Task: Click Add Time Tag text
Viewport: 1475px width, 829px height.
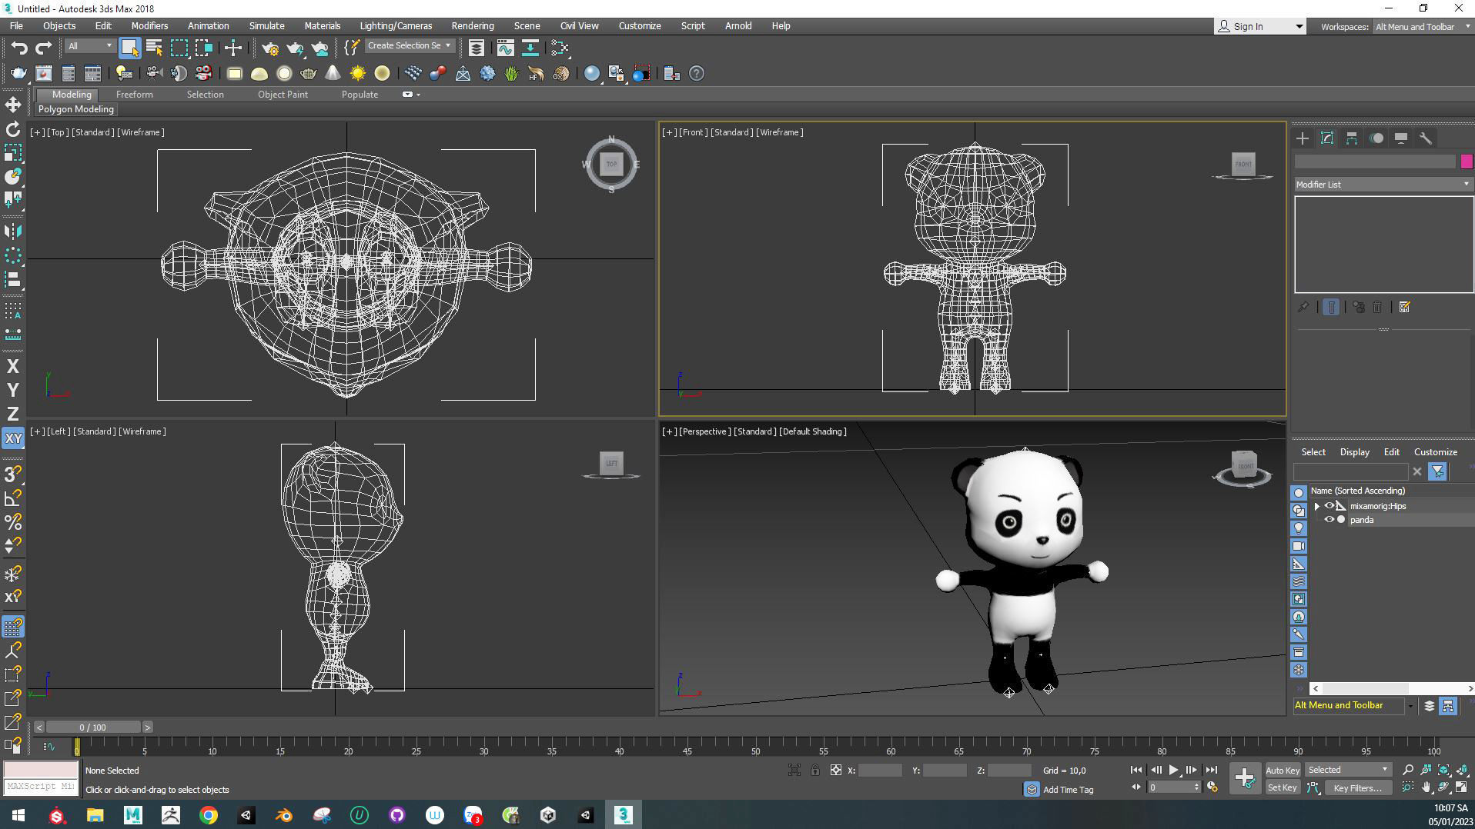Action: 1068,790
